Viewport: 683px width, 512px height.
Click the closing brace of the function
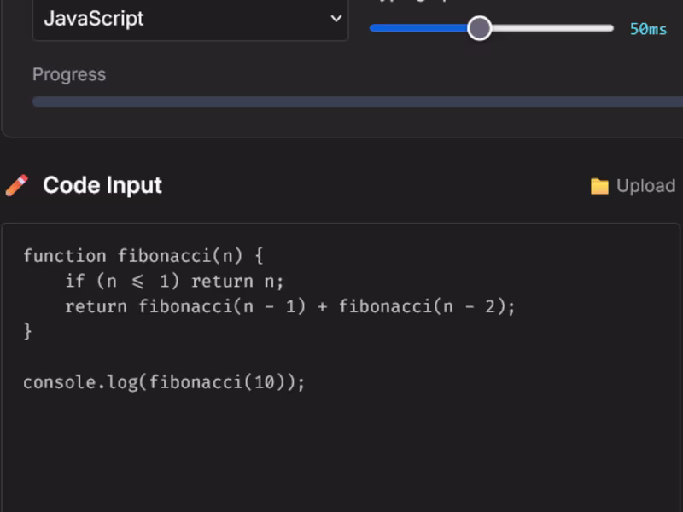point(28,331)
